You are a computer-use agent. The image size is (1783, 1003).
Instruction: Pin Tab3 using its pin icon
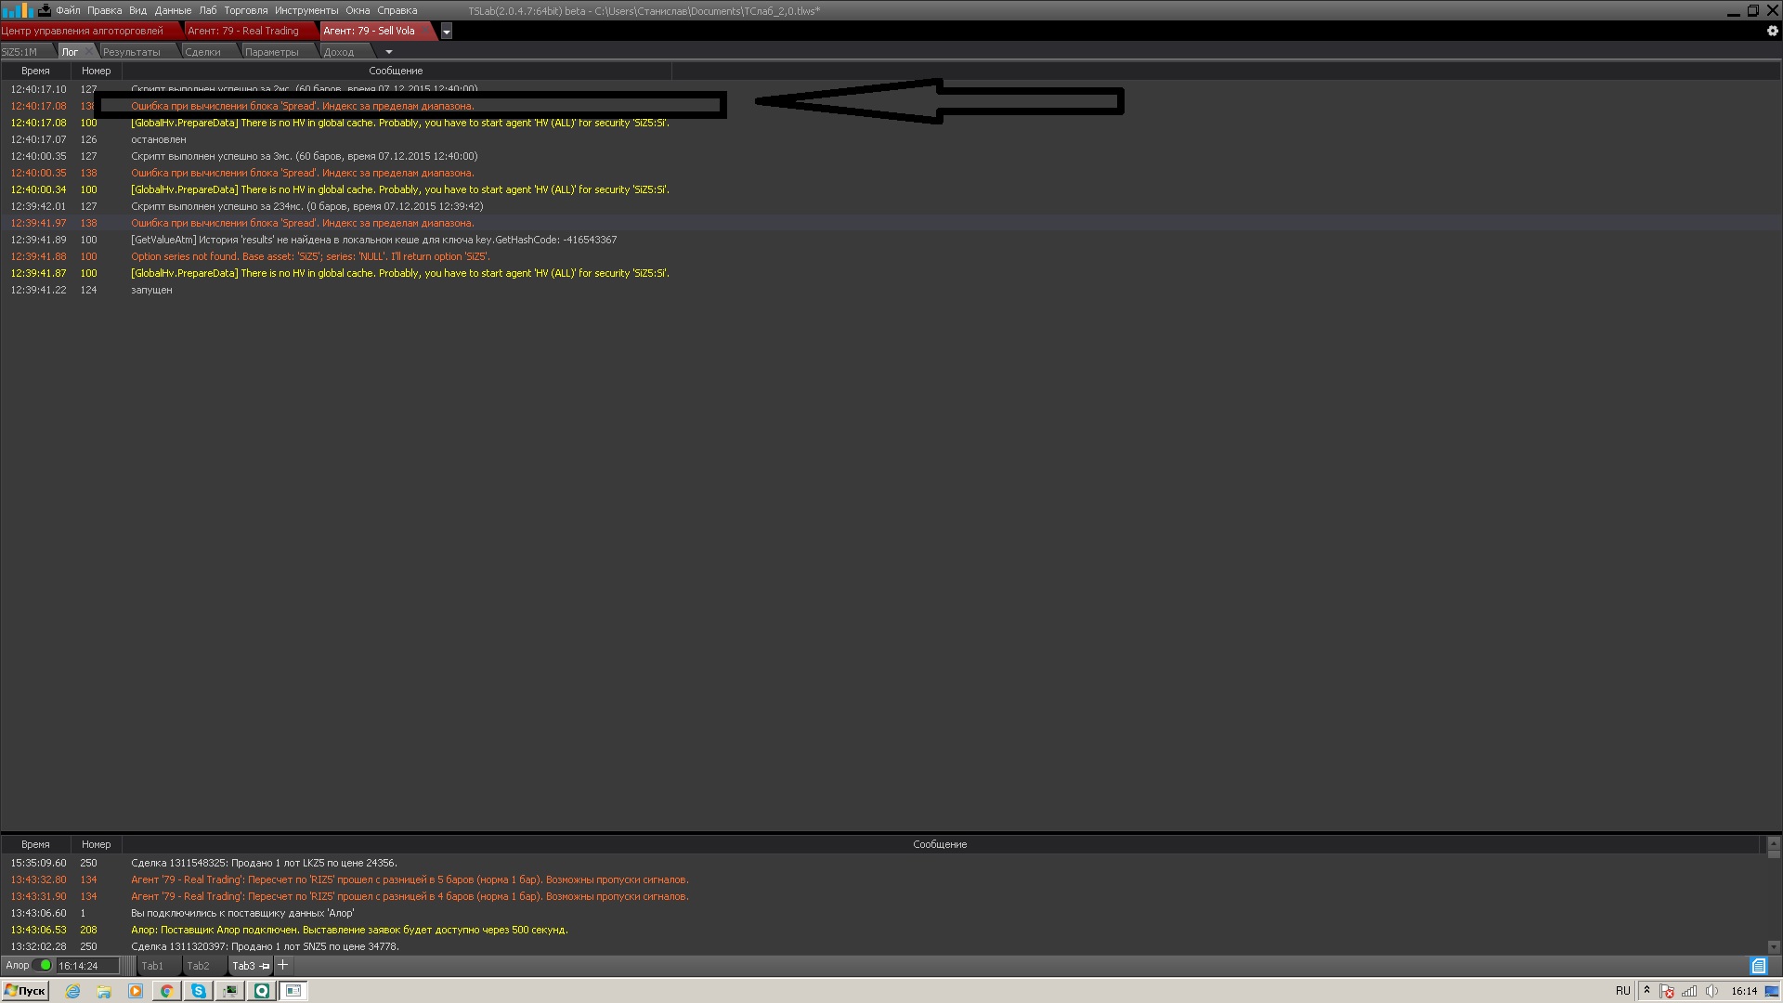pos(265,966)
